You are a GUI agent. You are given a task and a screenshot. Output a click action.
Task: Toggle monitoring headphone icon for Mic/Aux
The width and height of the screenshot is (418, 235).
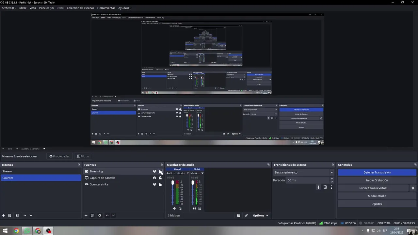[200, 209]
